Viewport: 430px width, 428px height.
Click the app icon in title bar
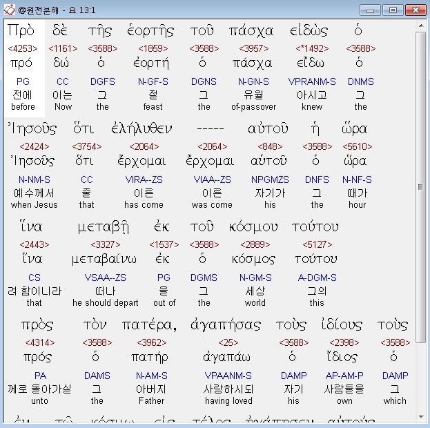pyautogui.click(x=10, y=10)
